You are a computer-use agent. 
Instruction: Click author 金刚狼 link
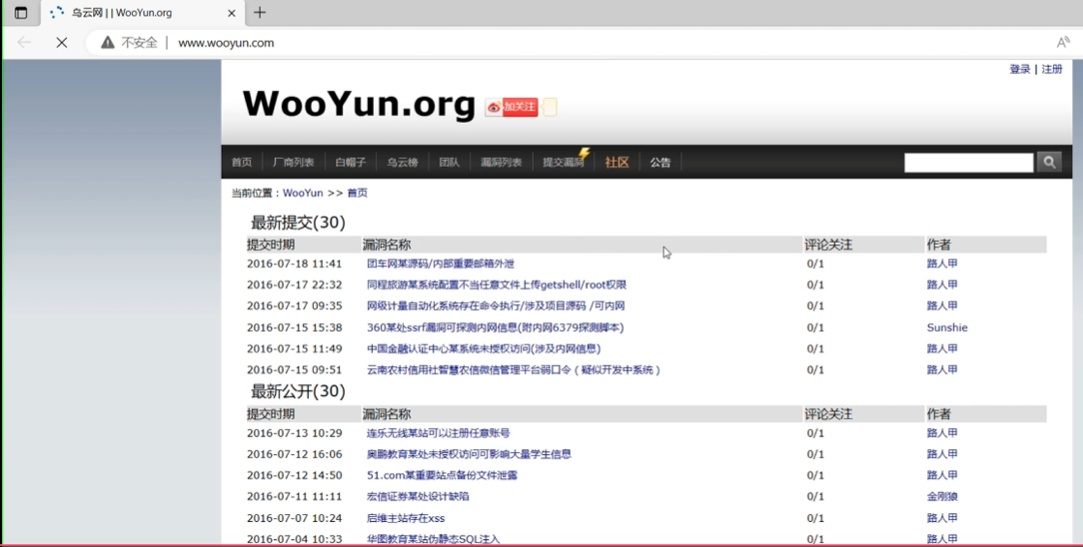pyautogui.click(x=943, y=496)
